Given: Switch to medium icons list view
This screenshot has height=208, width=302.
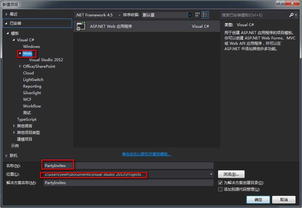Looking at the screenshot, I should coord(205,15).
